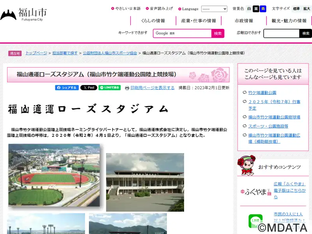Post page to X
The width and height of the screenshot is (312, 234).
click(x=89, y=87)
